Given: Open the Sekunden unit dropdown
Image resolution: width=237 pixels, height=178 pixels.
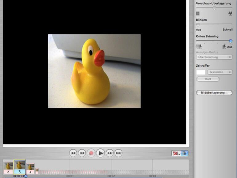Looking at the screenshot, I should (x=220, y=72).
